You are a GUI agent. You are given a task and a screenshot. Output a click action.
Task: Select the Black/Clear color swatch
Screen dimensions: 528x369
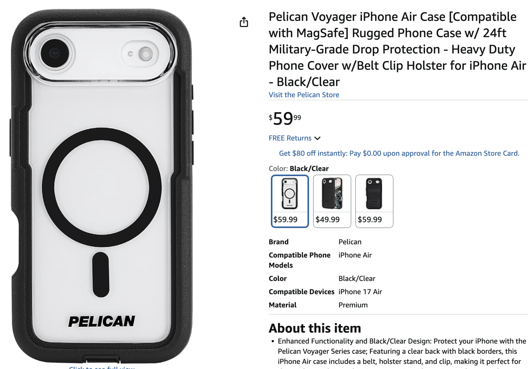(290, 201)
